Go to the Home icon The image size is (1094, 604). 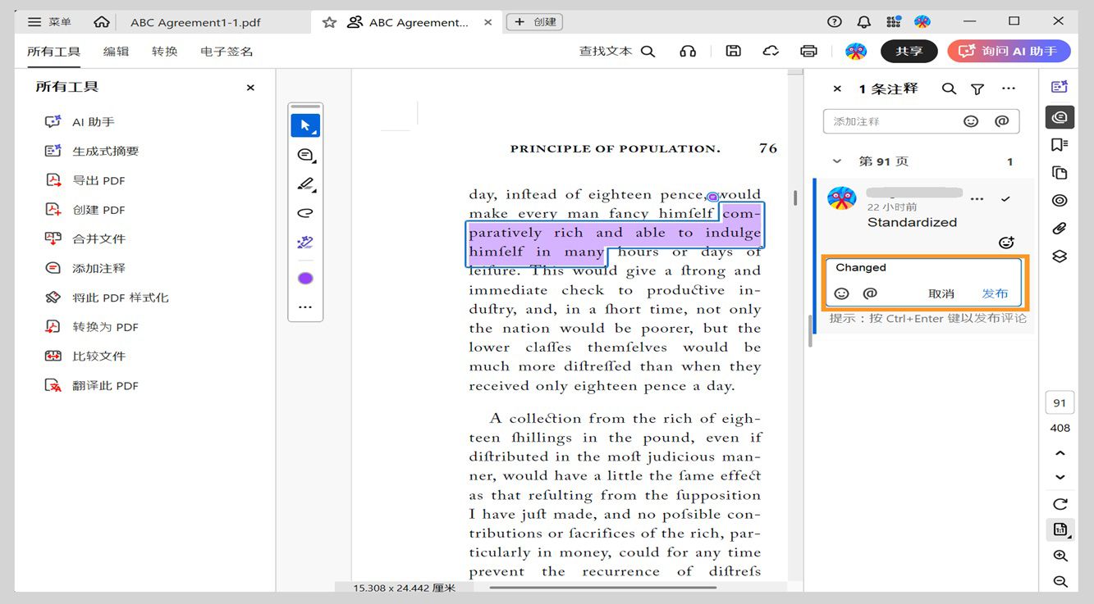[101, 22]
